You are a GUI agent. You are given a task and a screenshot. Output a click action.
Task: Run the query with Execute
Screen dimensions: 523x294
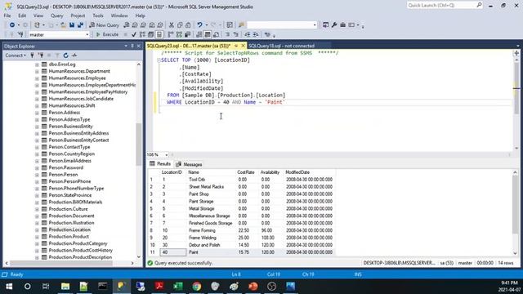(107, 34)
